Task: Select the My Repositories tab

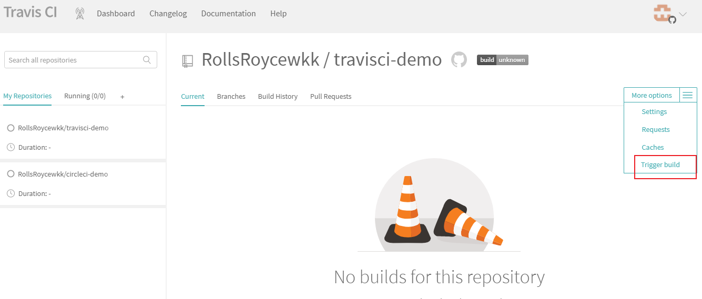Action: point(27,96)
